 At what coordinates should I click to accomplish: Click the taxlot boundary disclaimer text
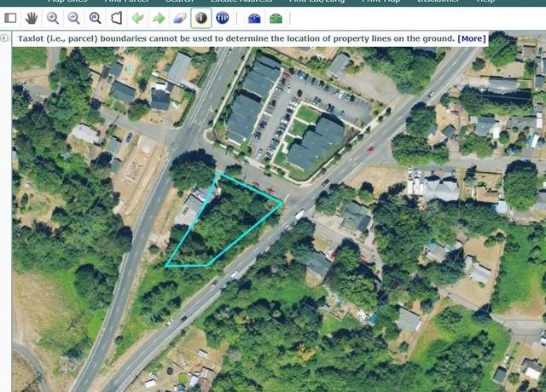(x=236, y=38)
